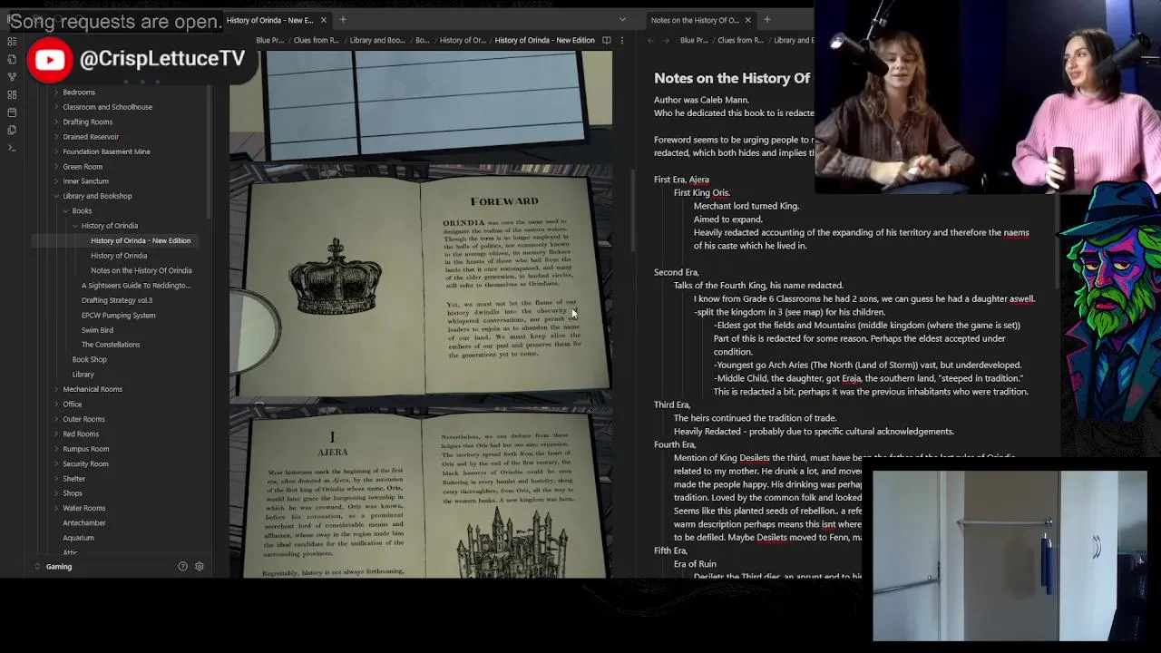The image size is (1161, 653).
Task: Click the History of Or... breadcrumb in left pane
Action: tap(463, 40)
